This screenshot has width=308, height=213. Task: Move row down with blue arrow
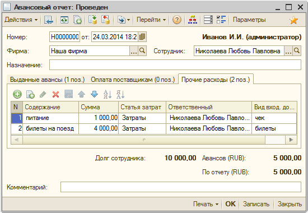94,94
